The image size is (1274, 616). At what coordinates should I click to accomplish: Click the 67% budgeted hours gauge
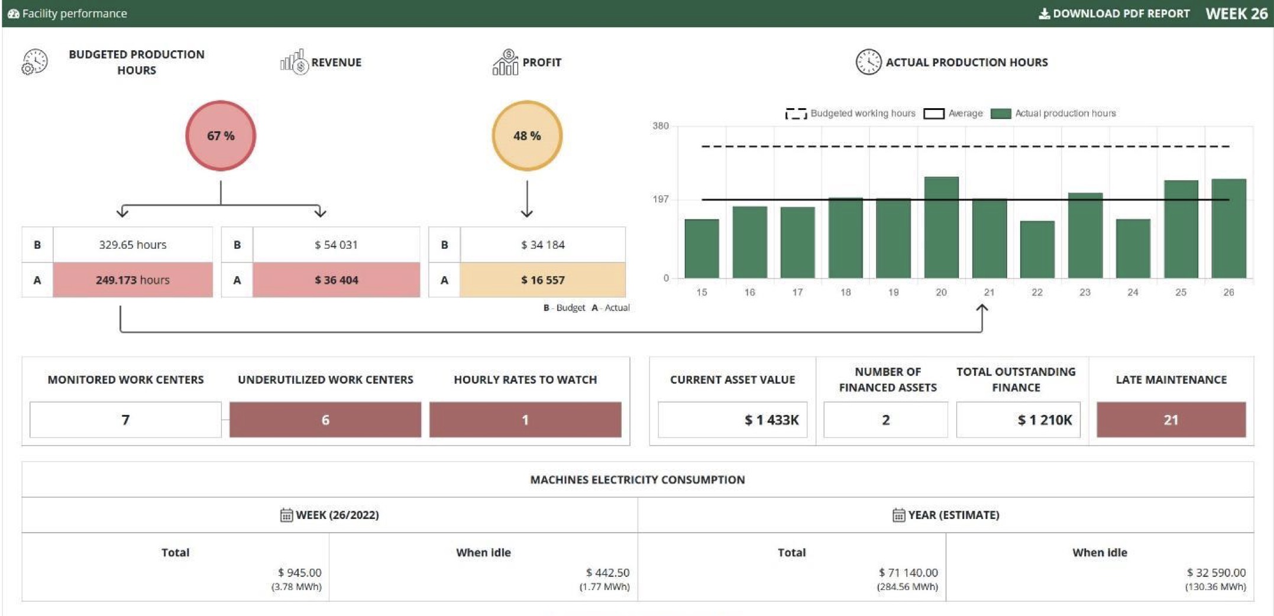click(x=221, y=135)
